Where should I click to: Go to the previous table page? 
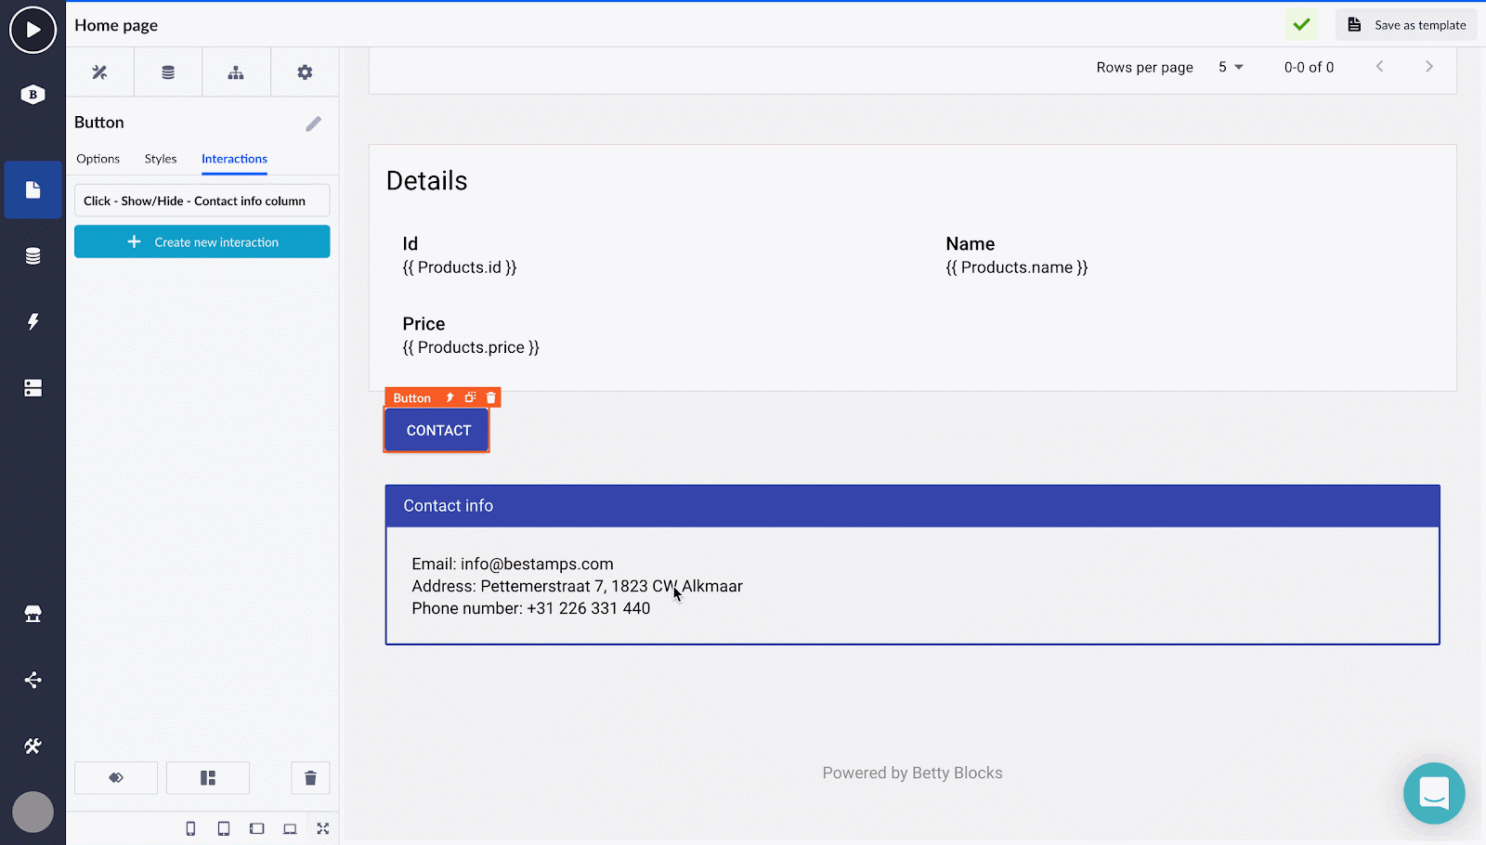pyautogui.click(x=1380, y=66)
